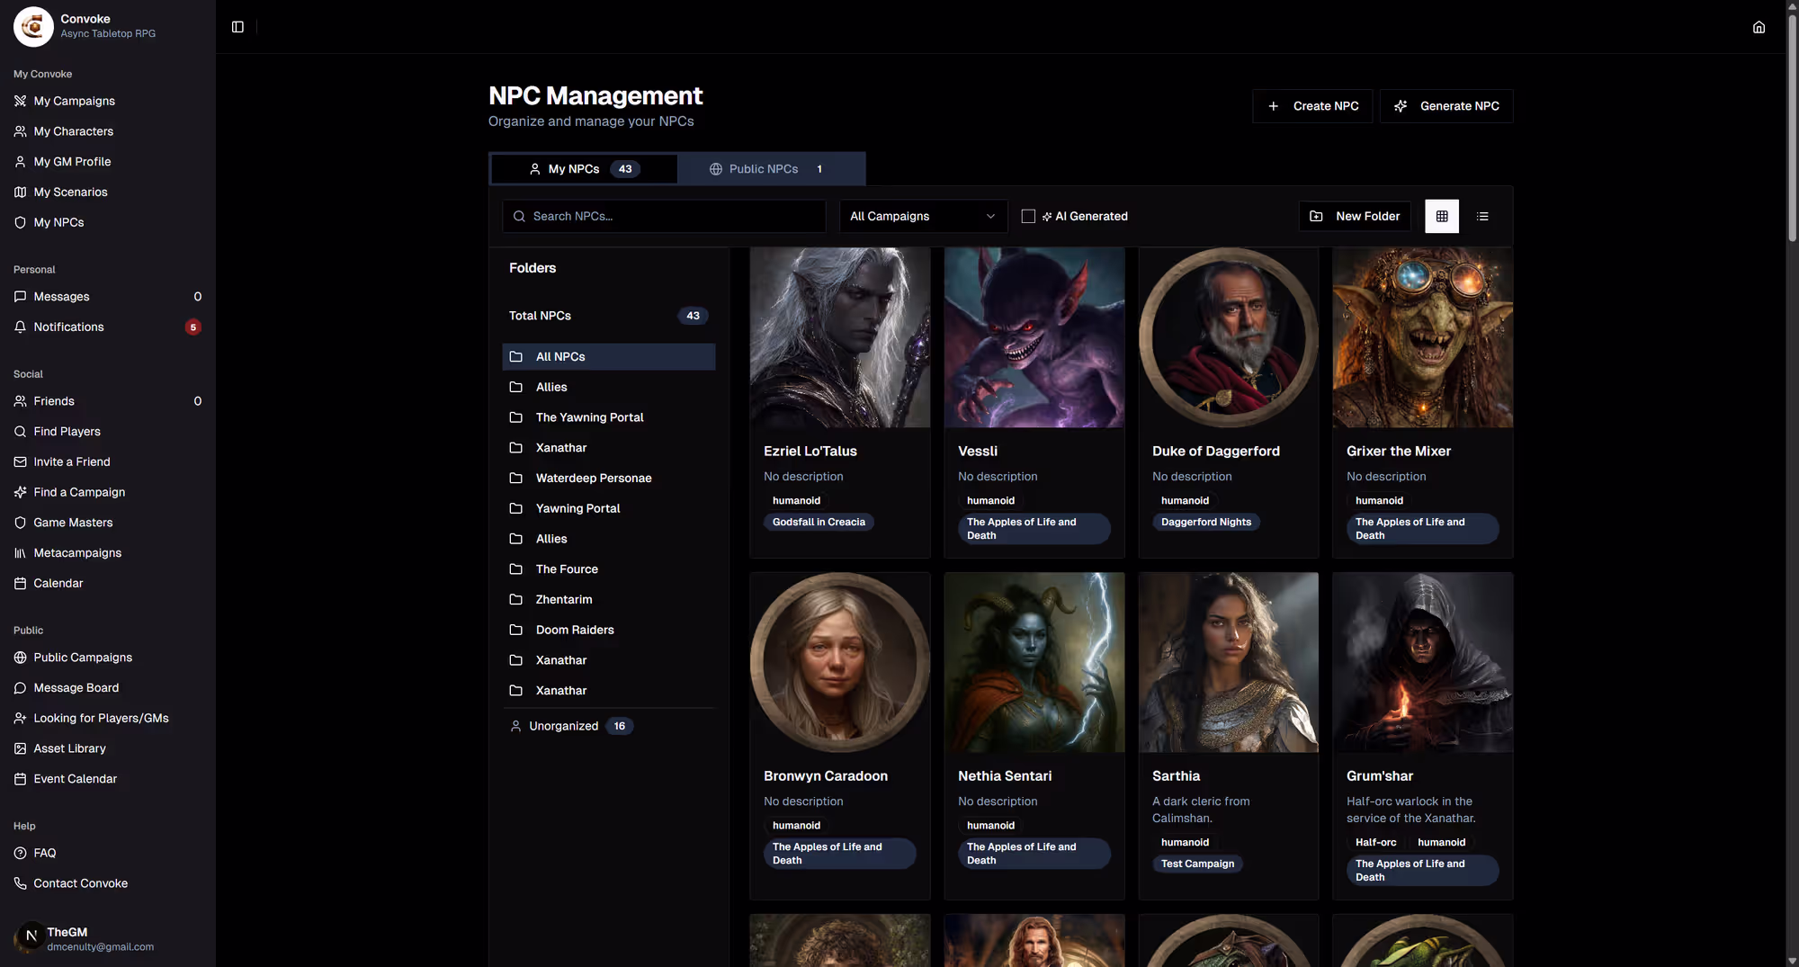This screenshot has height=967, width=1799.
Task: Open the Duke of Daggerford portrait
Action: click(x=1229, y=338)
